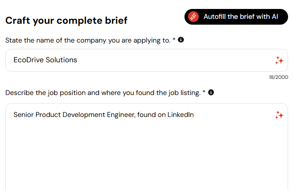
Task: Click the 18/2000 character counter
Action: [278, 77]
